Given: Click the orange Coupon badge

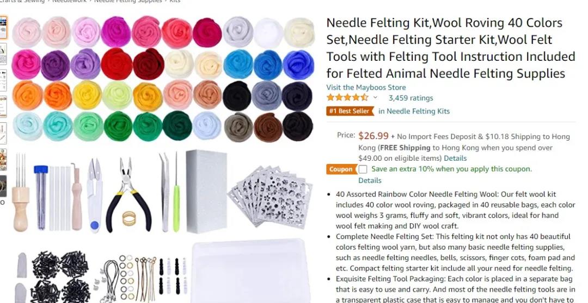Looking at the screenshot, I should [341, 169].
